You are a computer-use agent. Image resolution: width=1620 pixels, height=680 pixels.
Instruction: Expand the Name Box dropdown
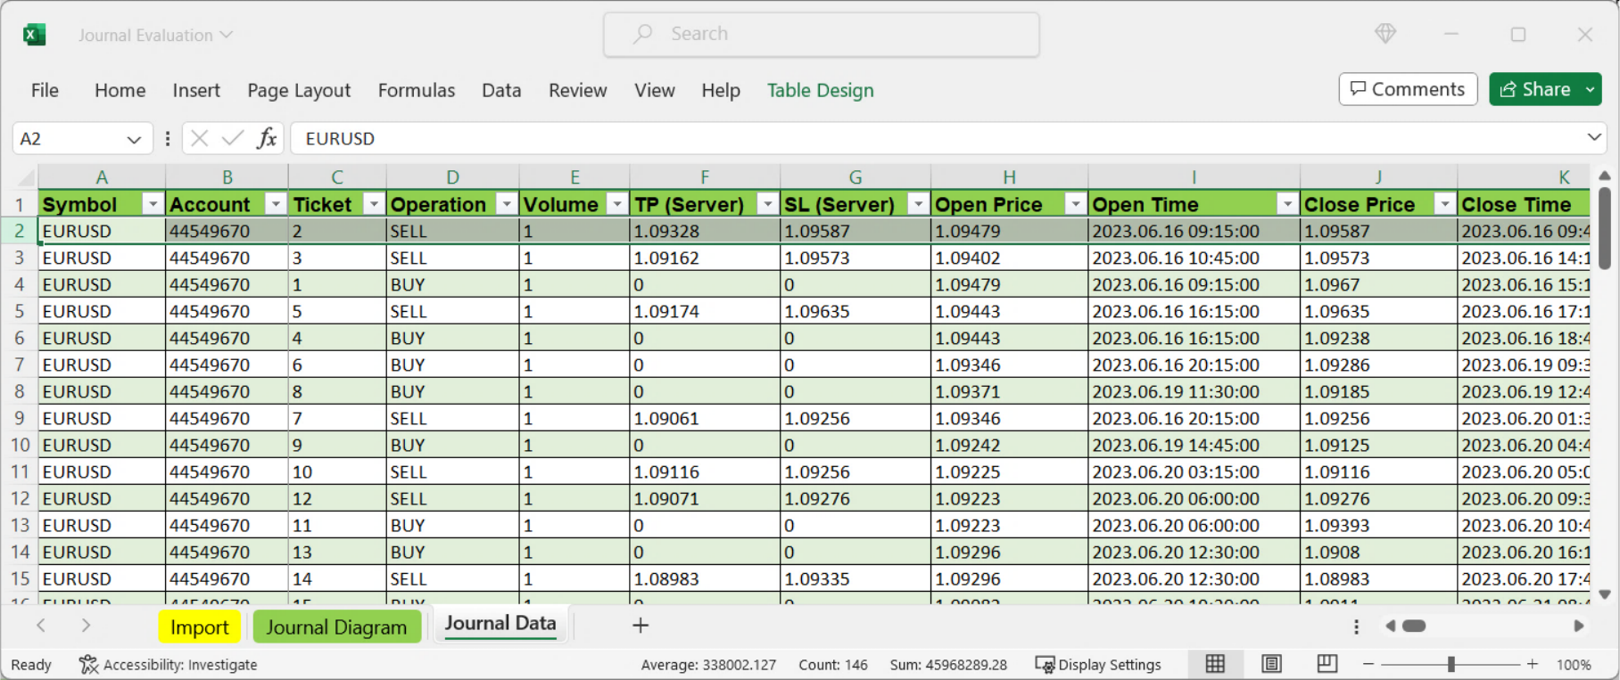(x=134, y=139)
